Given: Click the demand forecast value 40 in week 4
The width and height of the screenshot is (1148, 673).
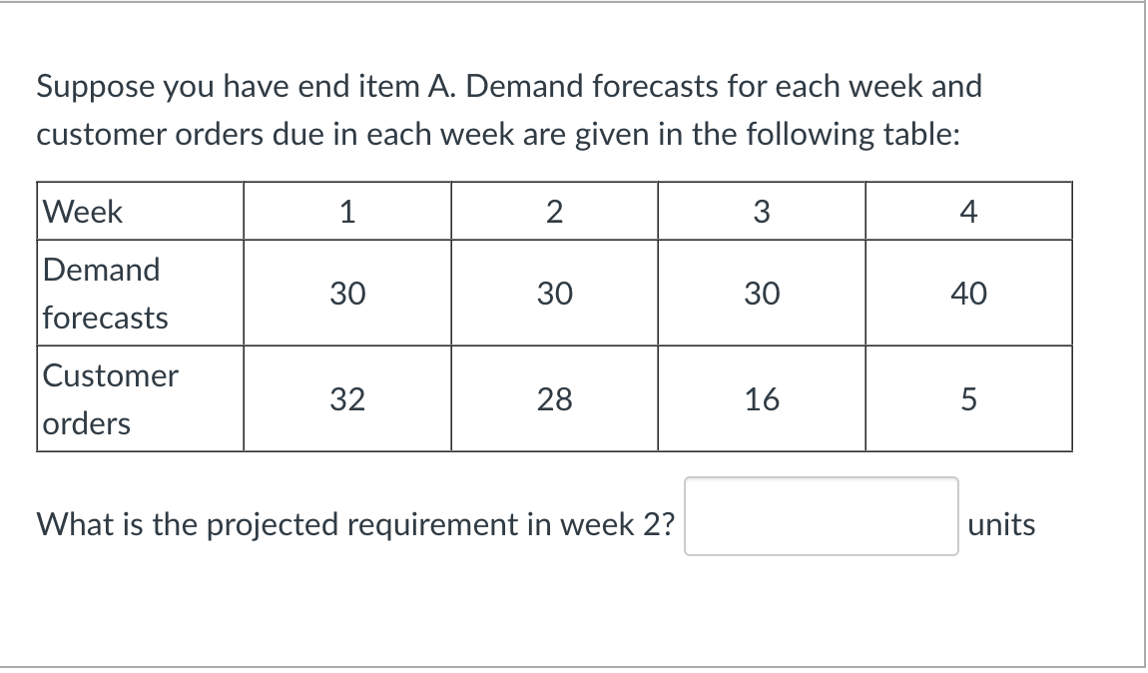Looking at the screenshot, I should (967, 293).
